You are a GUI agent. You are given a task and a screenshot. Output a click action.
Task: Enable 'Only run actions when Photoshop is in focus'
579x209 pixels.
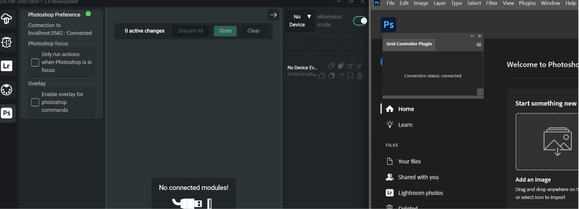pos(35,62)
